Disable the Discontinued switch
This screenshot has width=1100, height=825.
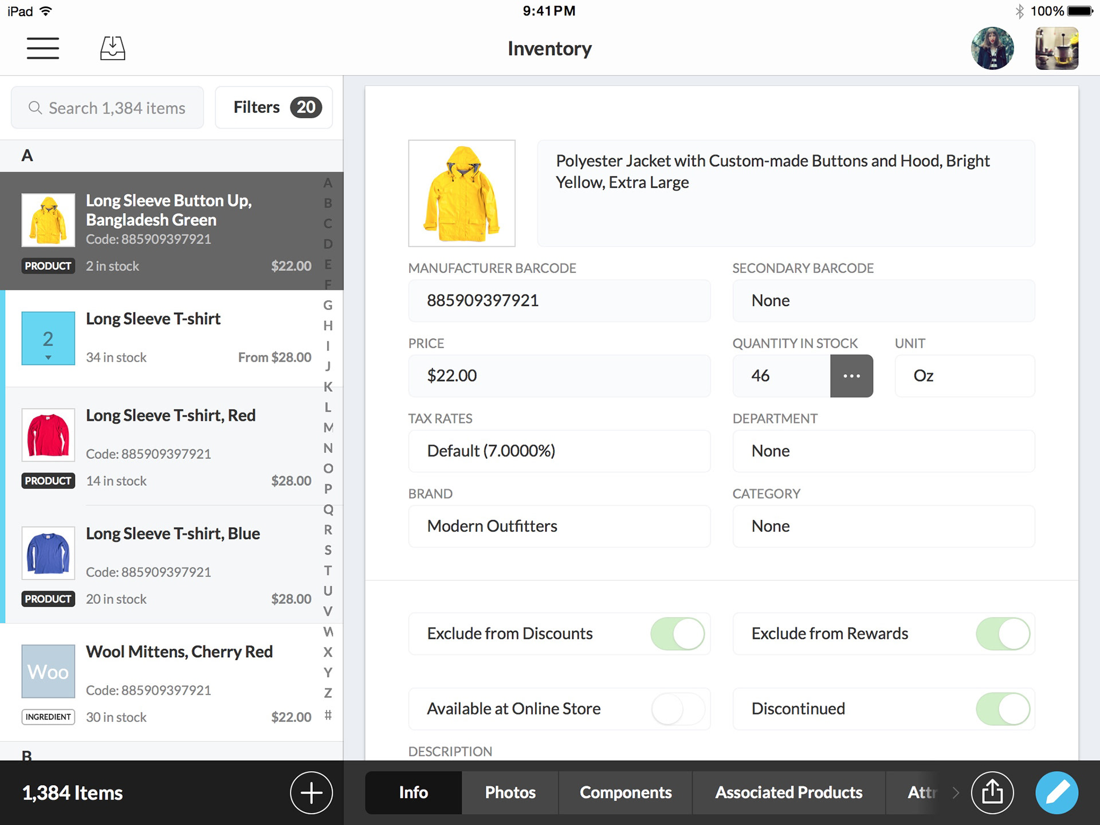[x=1003, y=709]
